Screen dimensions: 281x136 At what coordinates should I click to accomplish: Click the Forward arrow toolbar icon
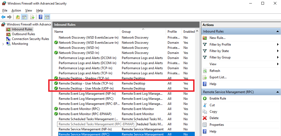pos(9,17)
